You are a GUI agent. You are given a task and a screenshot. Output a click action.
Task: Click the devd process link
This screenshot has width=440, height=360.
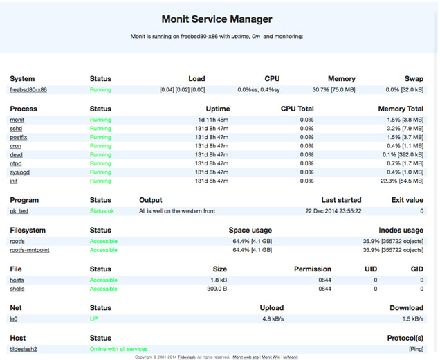coord(16,155)
